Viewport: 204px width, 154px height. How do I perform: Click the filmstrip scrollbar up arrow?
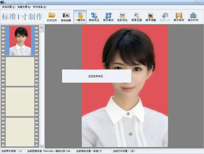pos(42,27)
